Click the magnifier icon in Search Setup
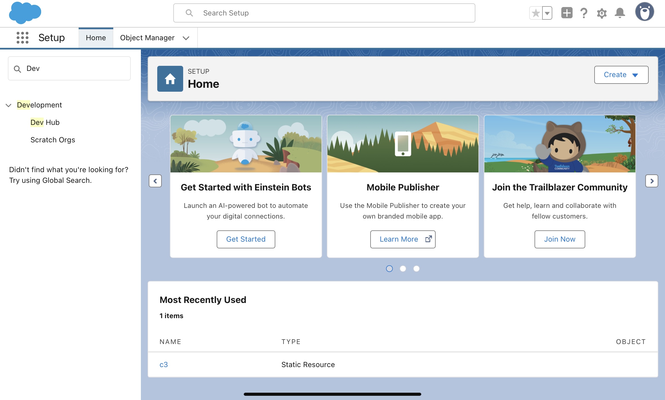This screenshot has width=665, height=400. [189, 13]
